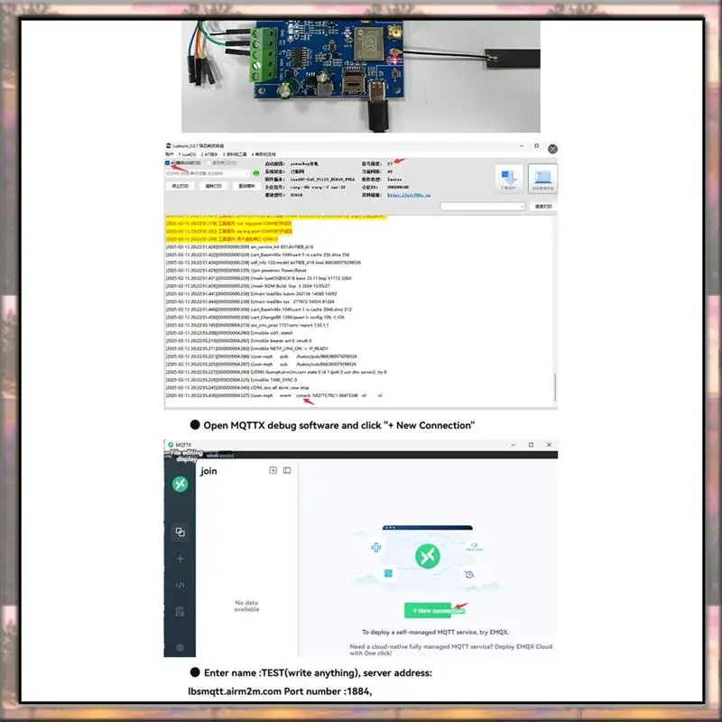
Task: Click the blue documentation link in Luatools
Action: click(409, 195)
